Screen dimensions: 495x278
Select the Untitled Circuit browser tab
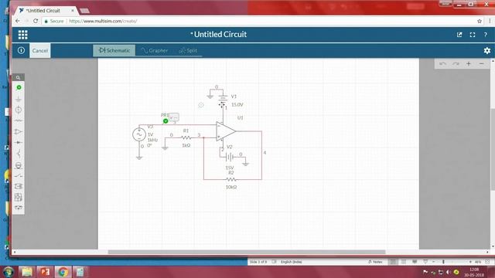(46, 10)
